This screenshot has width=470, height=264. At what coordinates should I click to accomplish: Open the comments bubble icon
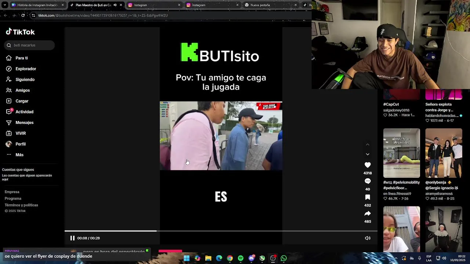(x=368, y=181)
